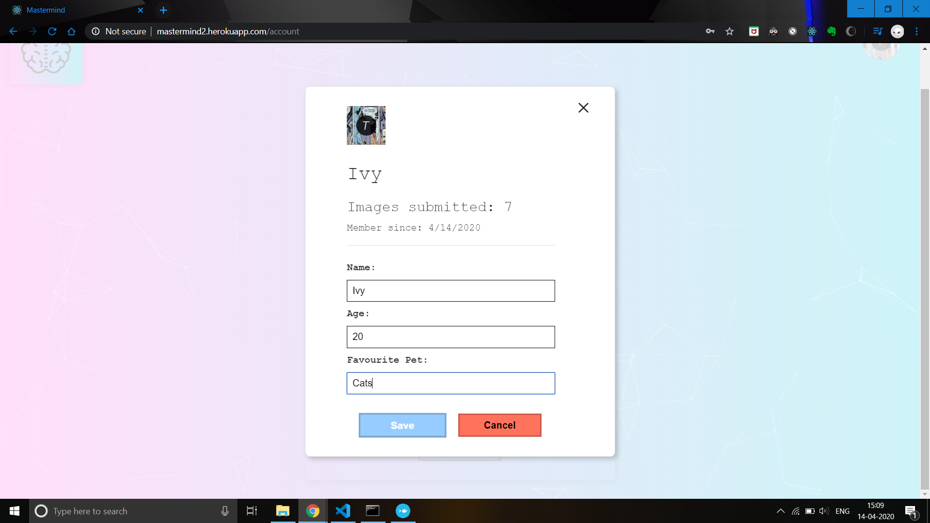Image resolution: width=930 pixels, height=523 pixels.
Task: Click the McAfee extension icon
Action: coord(754,31)
